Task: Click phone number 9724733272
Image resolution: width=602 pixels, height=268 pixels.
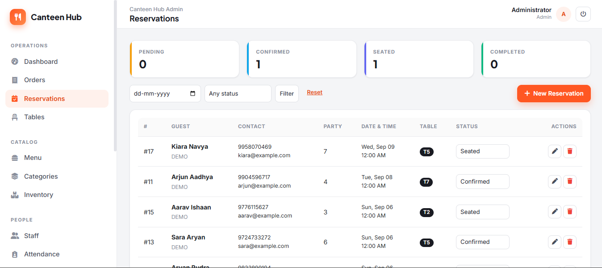Action: pos(255,237)
